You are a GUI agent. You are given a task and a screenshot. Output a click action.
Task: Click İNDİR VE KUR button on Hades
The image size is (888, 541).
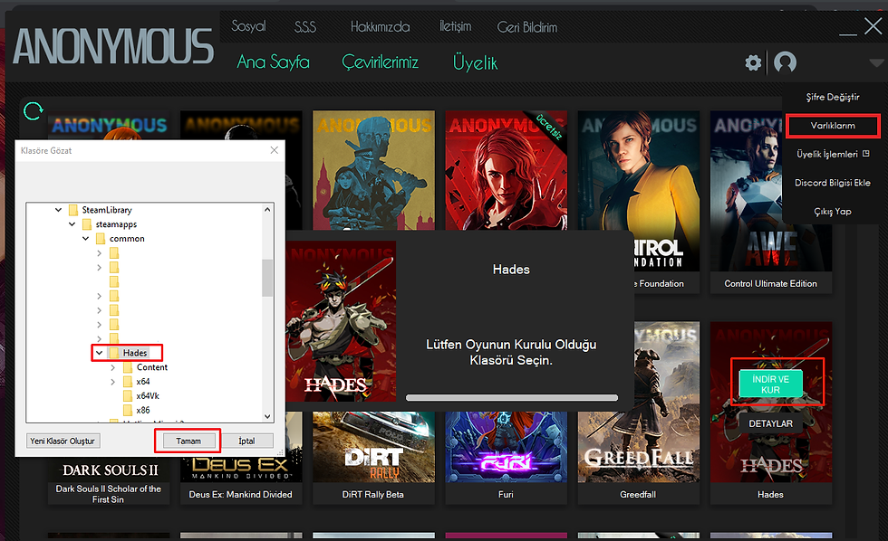click(770, 384)
